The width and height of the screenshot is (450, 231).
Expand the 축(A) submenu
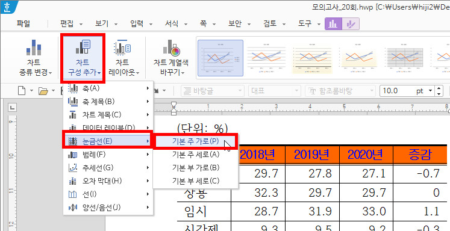coord(108,88)
